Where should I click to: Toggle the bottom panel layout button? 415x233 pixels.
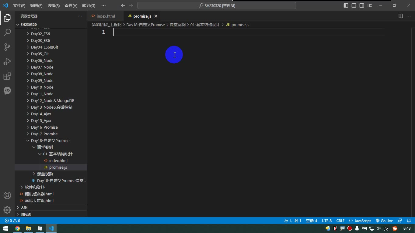coord(354,5)
